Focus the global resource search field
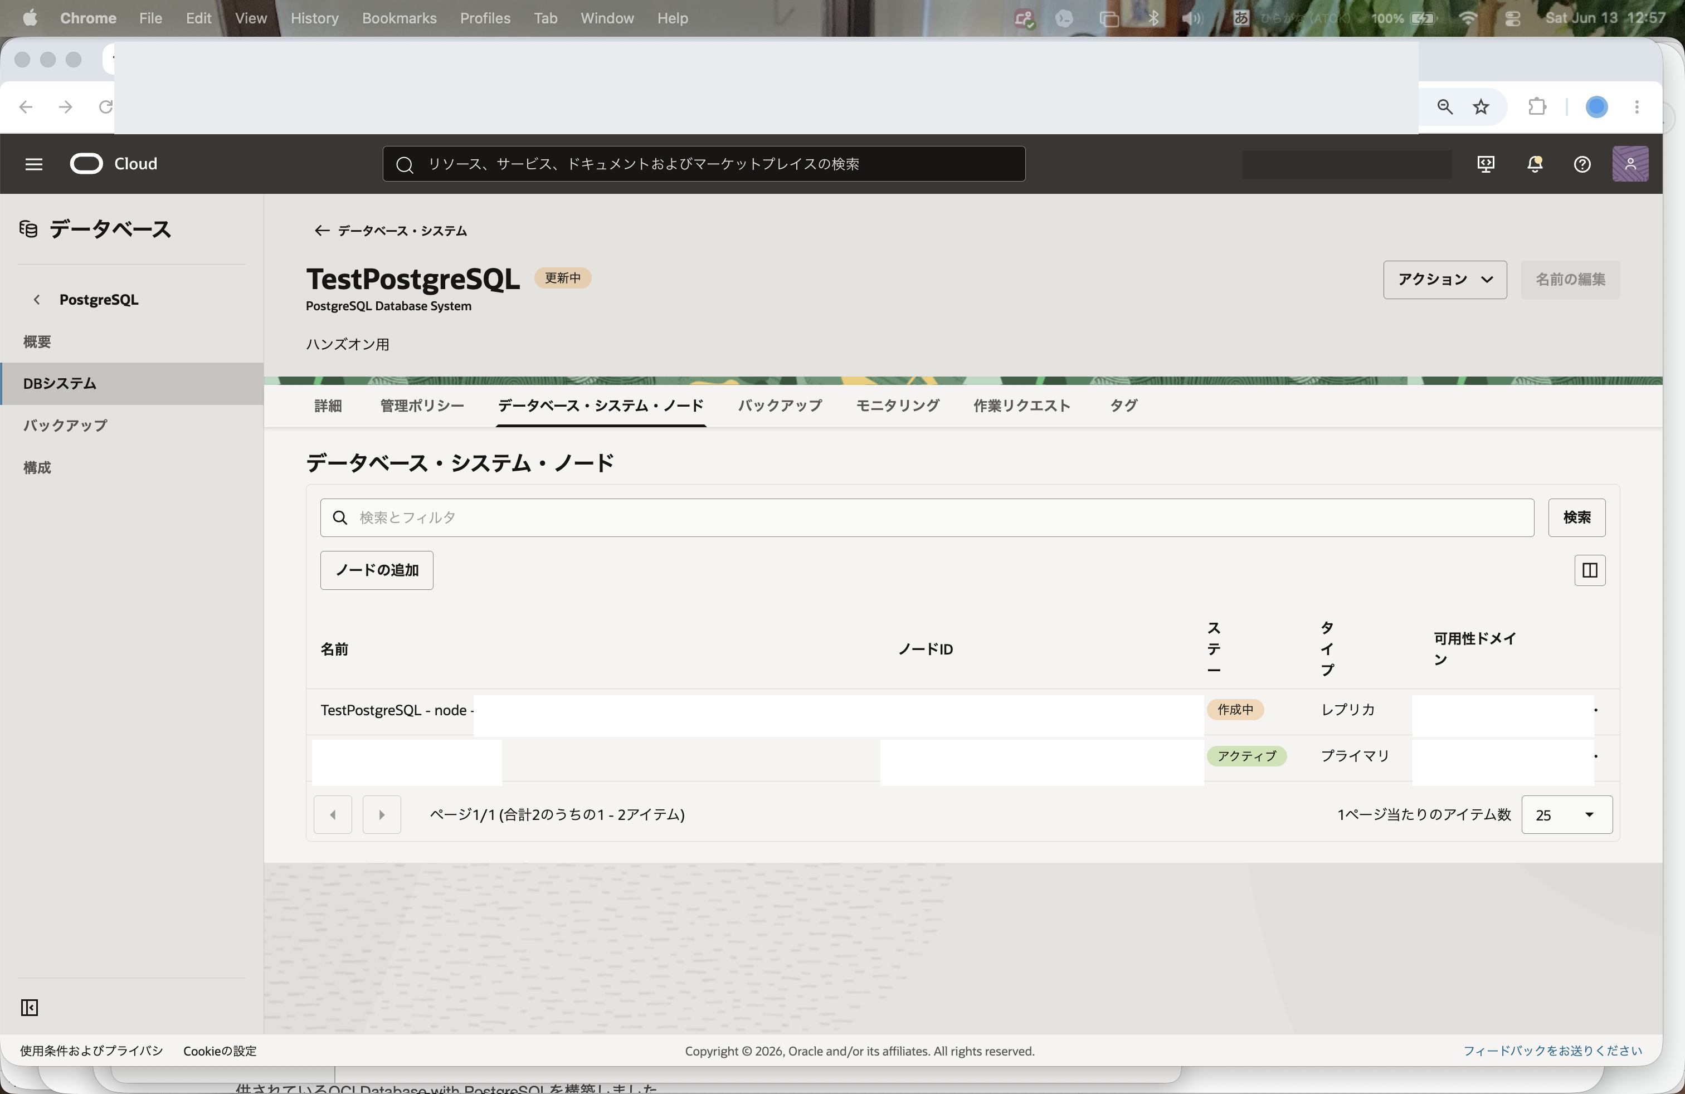The image size is (1685, 1094). pos(704,164)
